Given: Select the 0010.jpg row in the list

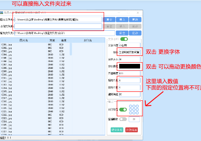Looking at the screenshot, I should click(x=35, y=75).
